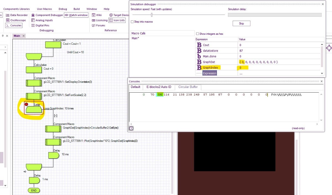The image size is (332, 195).
Task: Enable the Step into macros checkbox
Action: (133, 22)
